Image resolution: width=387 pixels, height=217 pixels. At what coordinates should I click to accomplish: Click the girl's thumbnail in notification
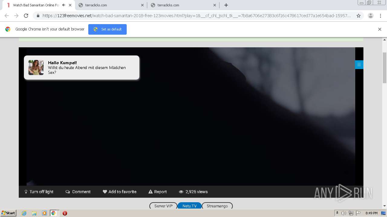click(x=36, y=67)
